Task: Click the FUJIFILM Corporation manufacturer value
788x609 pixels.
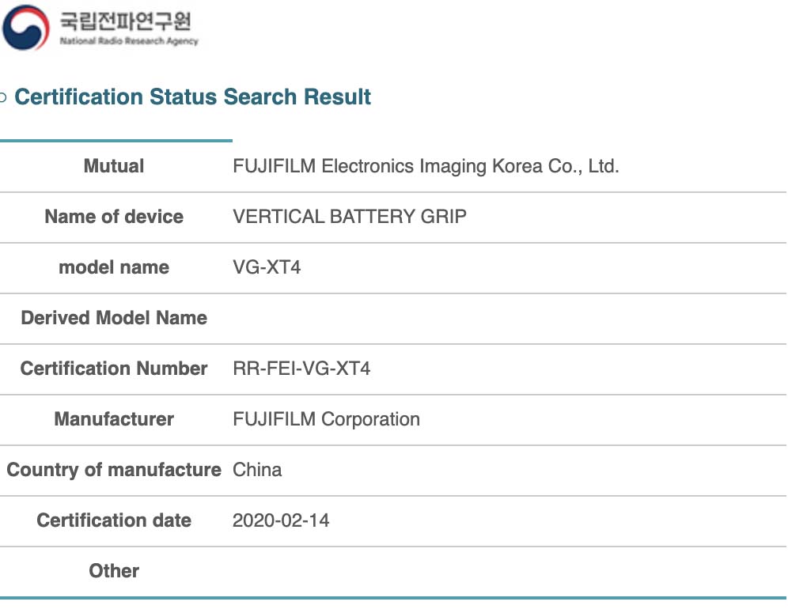Action: click(x=326, y=419)
